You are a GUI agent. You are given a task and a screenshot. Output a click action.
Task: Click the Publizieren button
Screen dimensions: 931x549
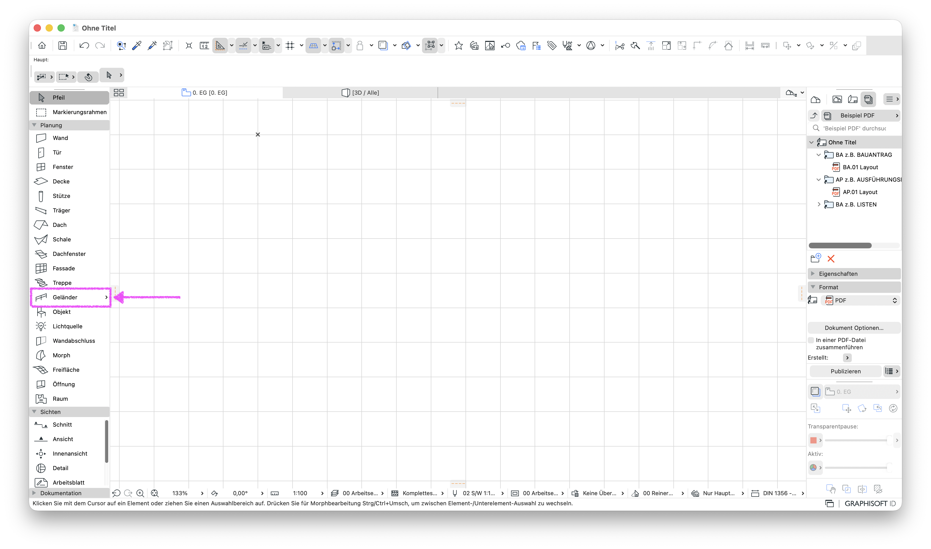(x=845, y=371)
